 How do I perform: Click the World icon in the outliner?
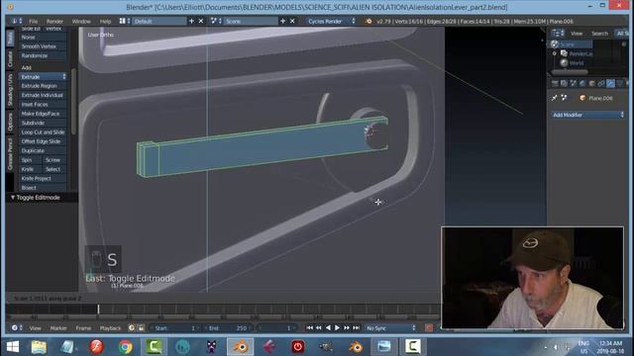pyautogui.click(x=564, y=62)
